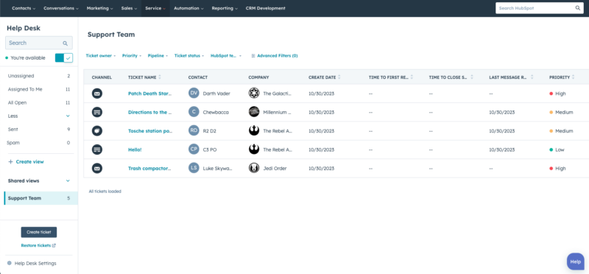Select the All Open view
This screenshot has height=274, width=589.
coord(39,102)
